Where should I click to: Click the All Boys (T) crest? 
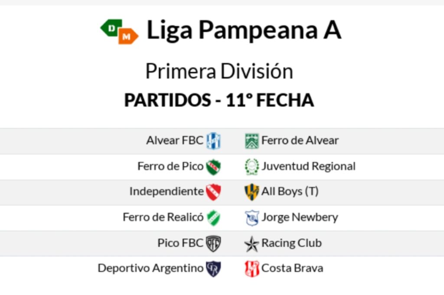click(x=251, y=192)
